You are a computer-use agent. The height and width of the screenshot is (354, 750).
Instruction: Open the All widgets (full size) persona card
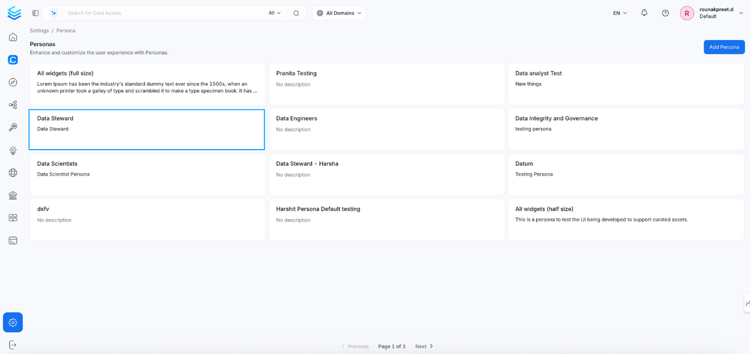click(148, 84)
